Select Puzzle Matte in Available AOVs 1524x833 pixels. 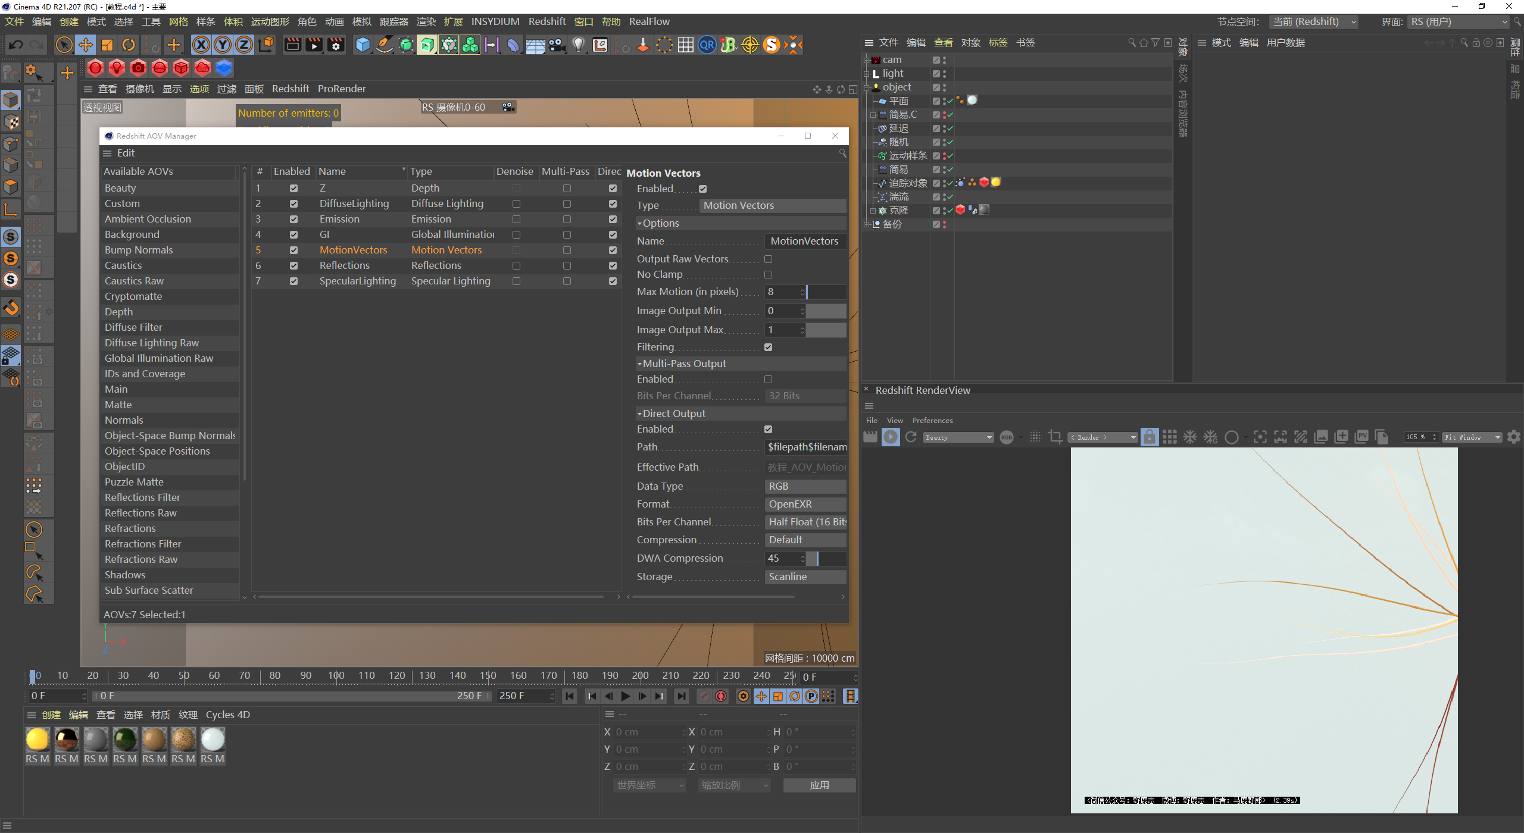tap(170, 482)
